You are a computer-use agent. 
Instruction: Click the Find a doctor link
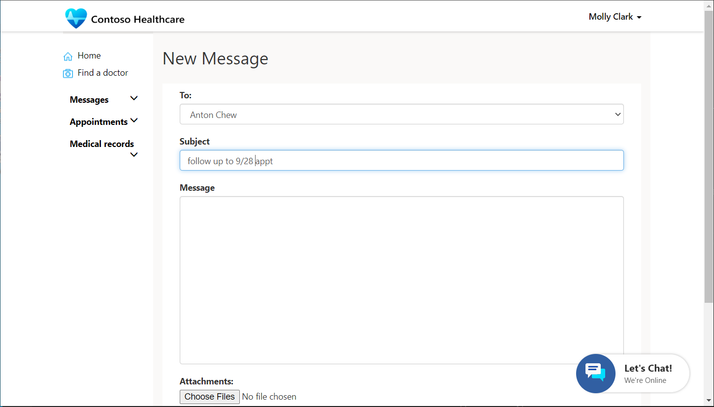102,72
